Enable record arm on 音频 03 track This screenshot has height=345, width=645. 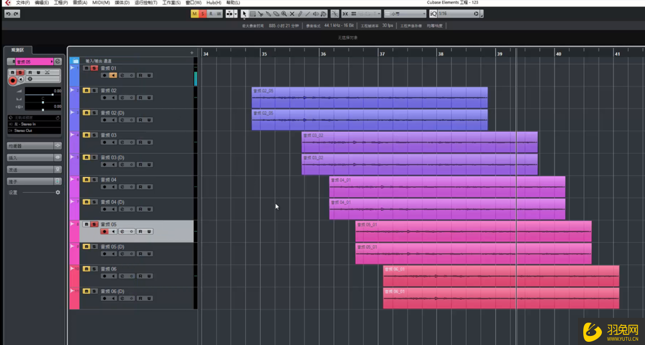point(104,142)
